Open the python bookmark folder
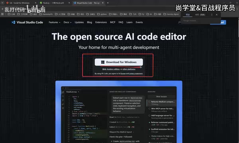The height and width of the screenshot is (143, 239). click(x=102, y=14)
